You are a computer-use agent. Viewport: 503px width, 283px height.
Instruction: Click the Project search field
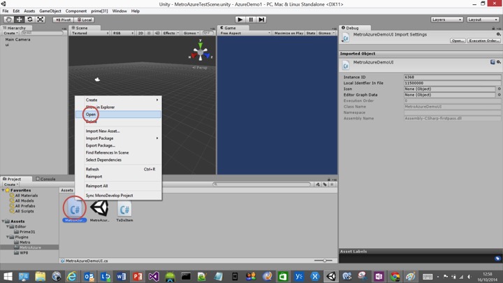pyautogui.click(x=262, y=184)
